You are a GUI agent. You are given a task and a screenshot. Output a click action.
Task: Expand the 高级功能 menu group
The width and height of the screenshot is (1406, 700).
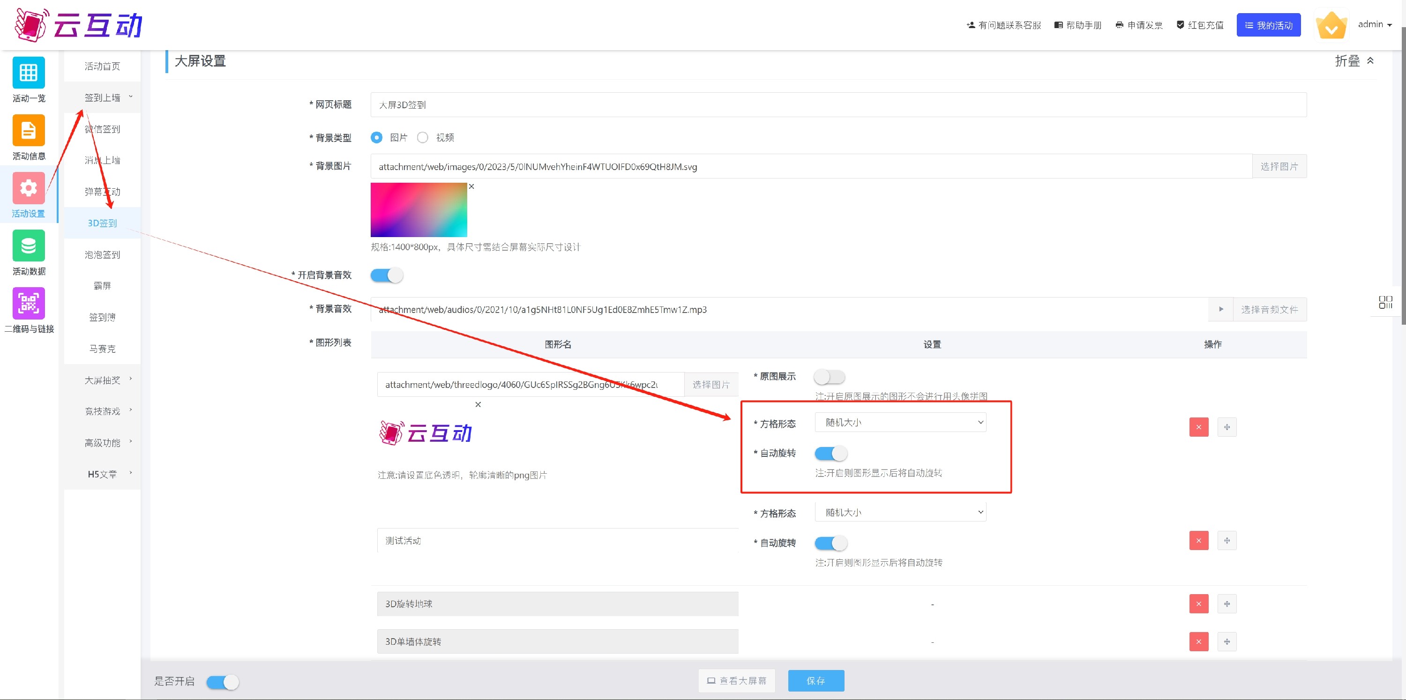[102, 443]
